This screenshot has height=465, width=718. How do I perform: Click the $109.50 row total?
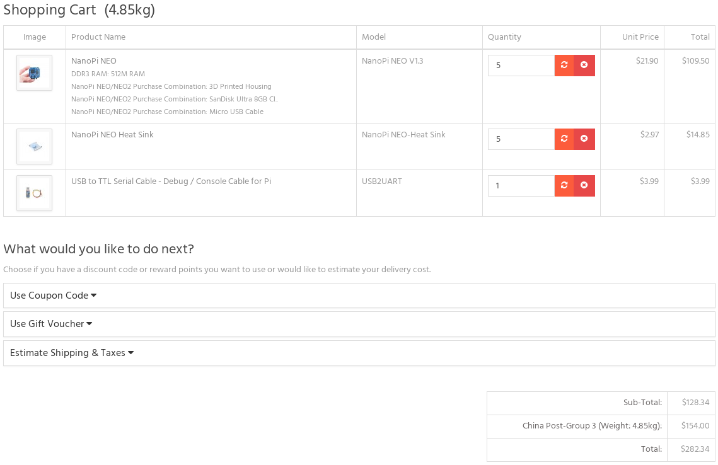(695, 61)
